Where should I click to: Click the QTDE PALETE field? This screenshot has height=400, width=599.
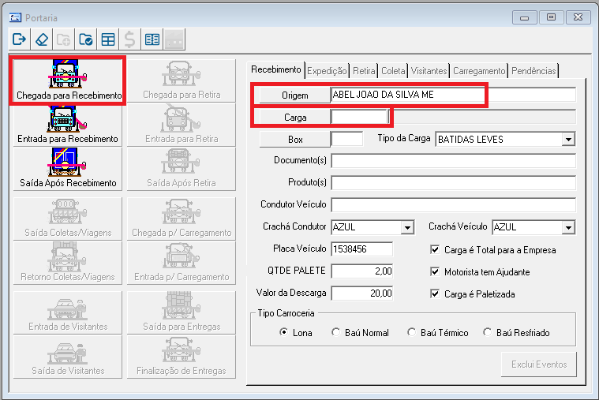click(361, 271)
